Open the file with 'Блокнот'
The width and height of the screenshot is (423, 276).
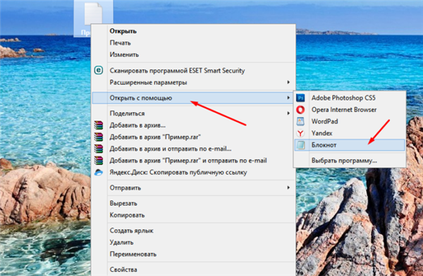350,145
